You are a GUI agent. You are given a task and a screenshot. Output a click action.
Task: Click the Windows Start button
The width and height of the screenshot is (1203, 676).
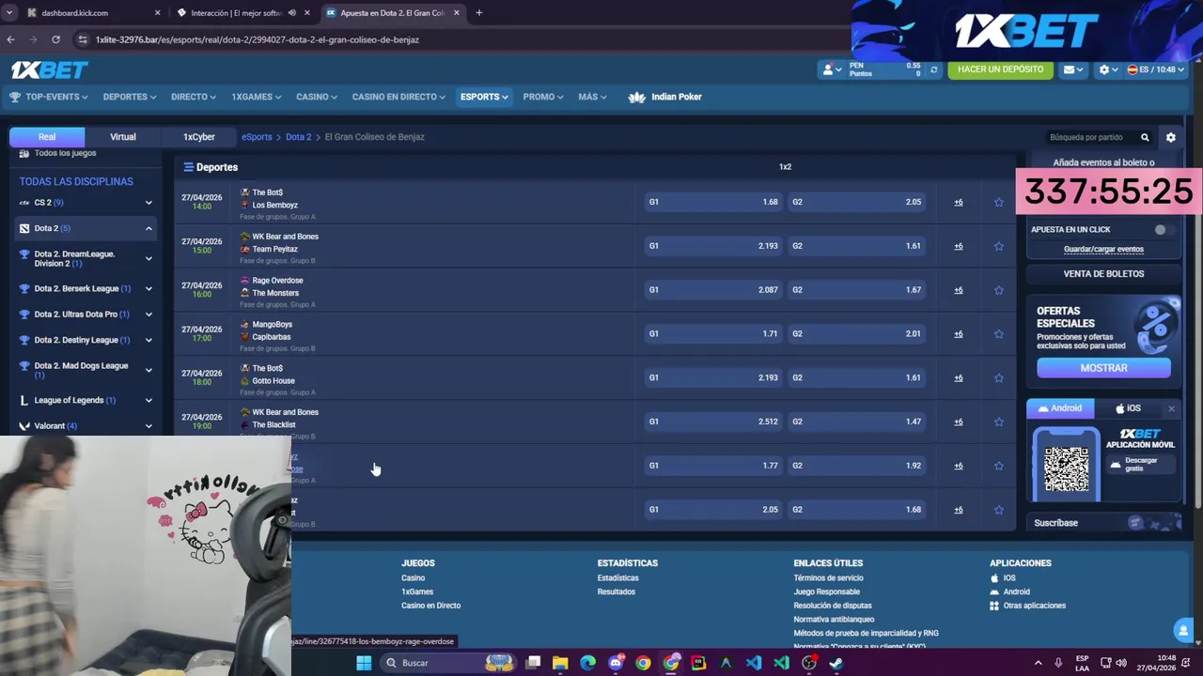364,663
